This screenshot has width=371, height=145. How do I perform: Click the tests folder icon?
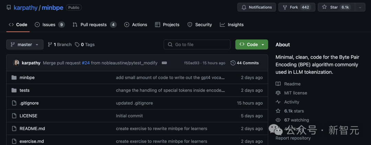pyautogui.click(x=14, y=90)
